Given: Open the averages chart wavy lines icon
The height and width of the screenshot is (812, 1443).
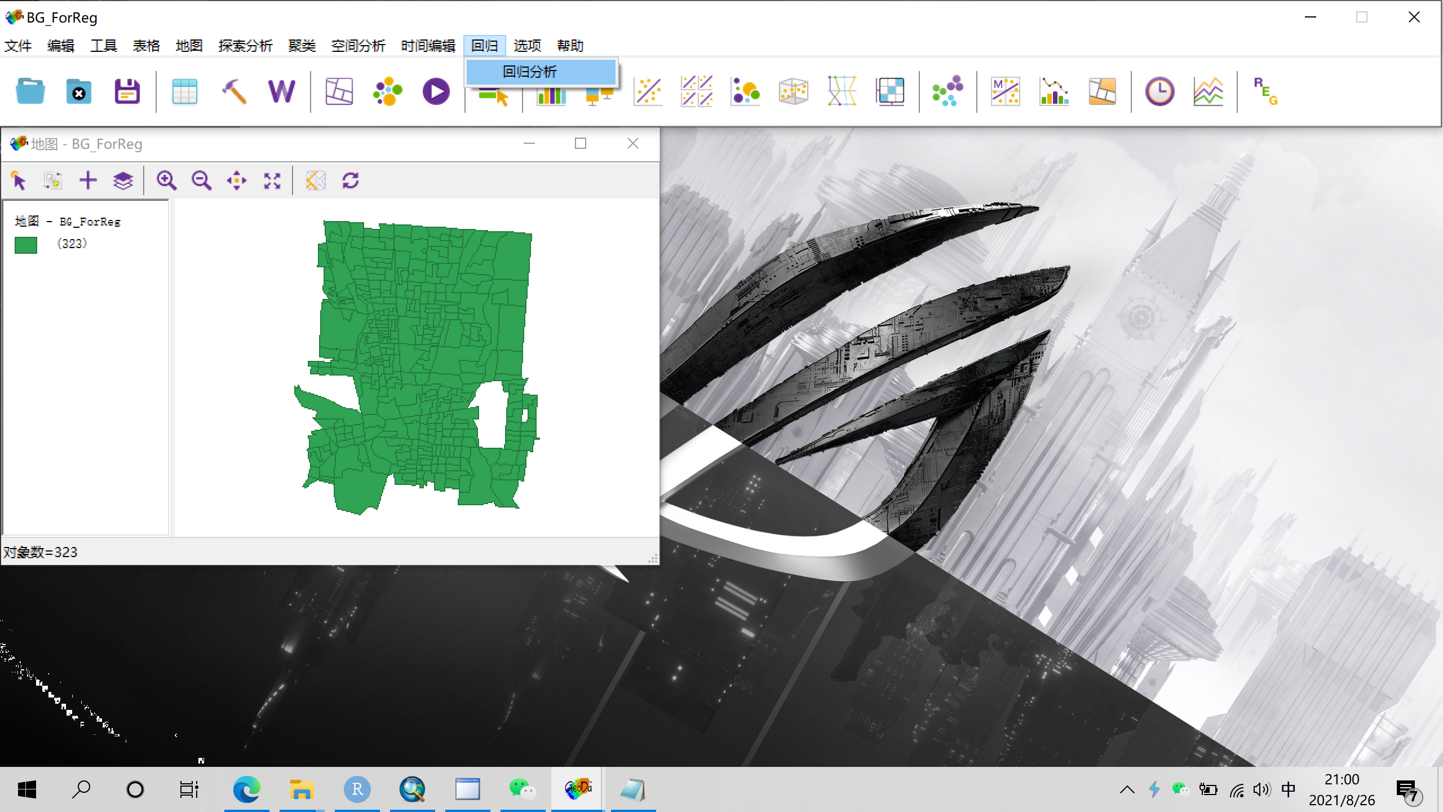Looking at the screenshot, I should pos(1209,91).
